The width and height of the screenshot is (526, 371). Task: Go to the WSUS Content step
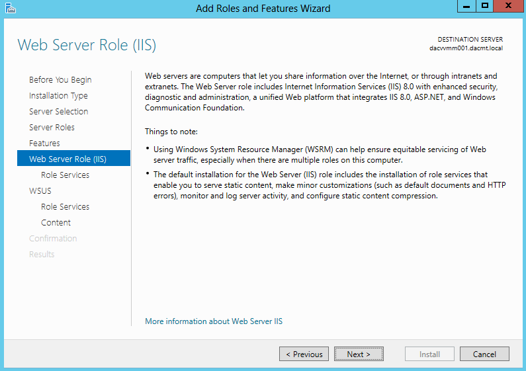click(x=56, y=223)
